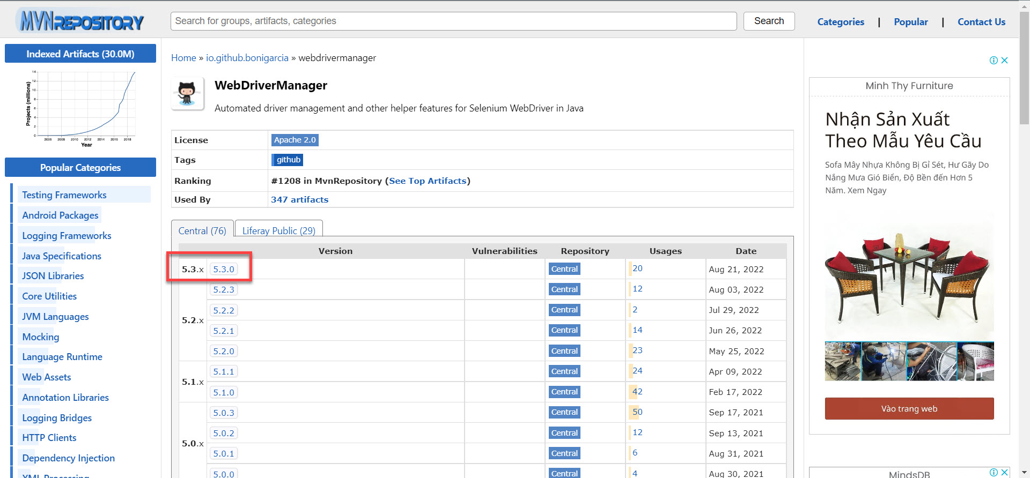
Task: Open See Top Artifacts link
Action: pyautogui.click(x=428, y=181)
